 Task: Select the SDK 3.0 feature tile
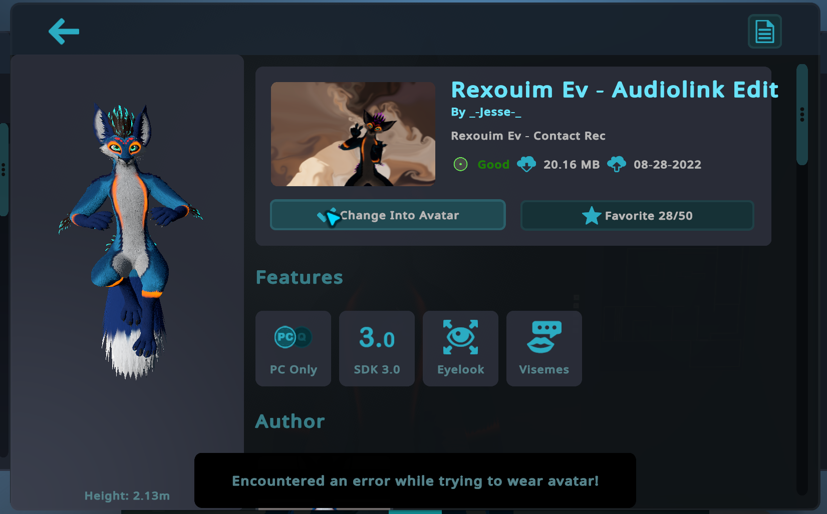(377, 348)
